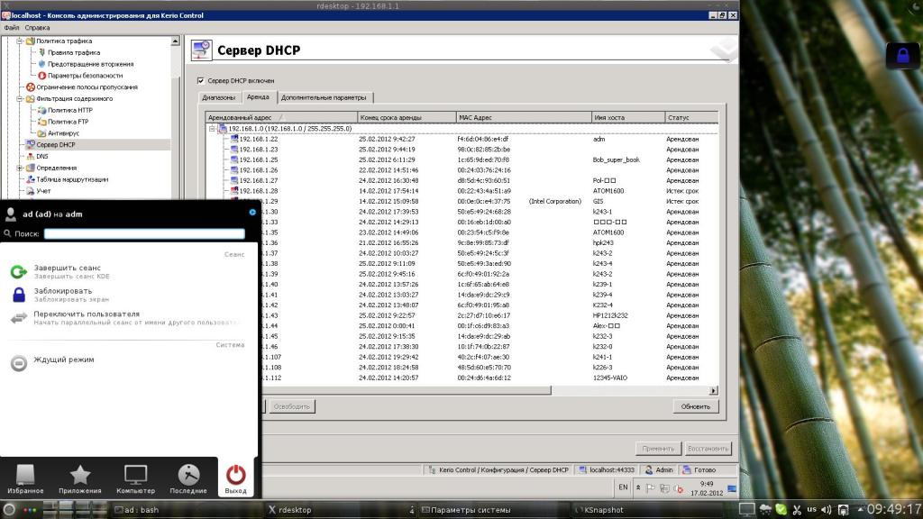Image resolution: width=923 pixels, height=519 pixels.
Task: Click the Ограничение полосы пропускания icon
Action: [x=31, y=87]
